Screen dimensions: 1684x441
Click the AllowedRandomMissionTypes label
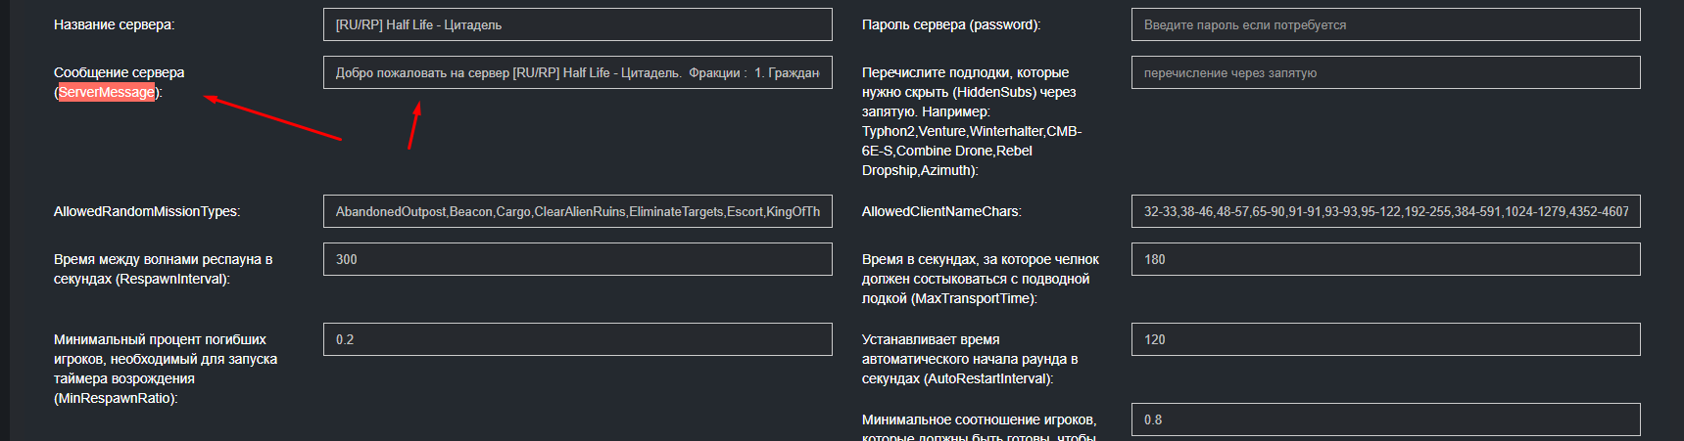pos(146,211)
